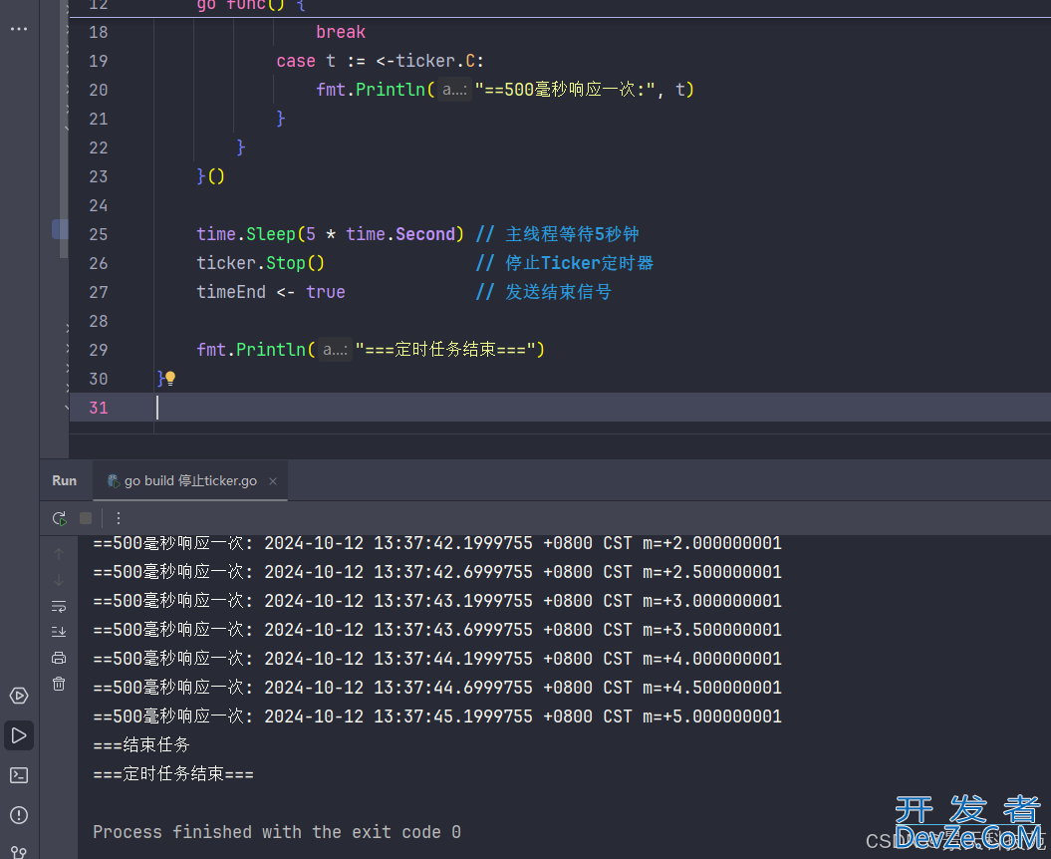Open the Run toolbar more-options menu
The width and height of the screenshot is (1051, 859).
[x=118, y=518]
